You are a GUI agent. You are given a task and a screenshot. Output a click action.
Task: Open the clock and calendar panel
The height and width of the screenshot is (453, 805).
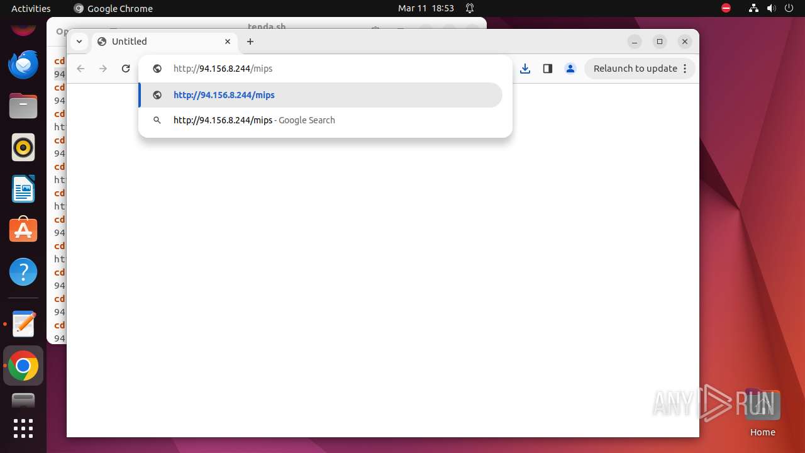pyautogui.click(x=426, y=8)
